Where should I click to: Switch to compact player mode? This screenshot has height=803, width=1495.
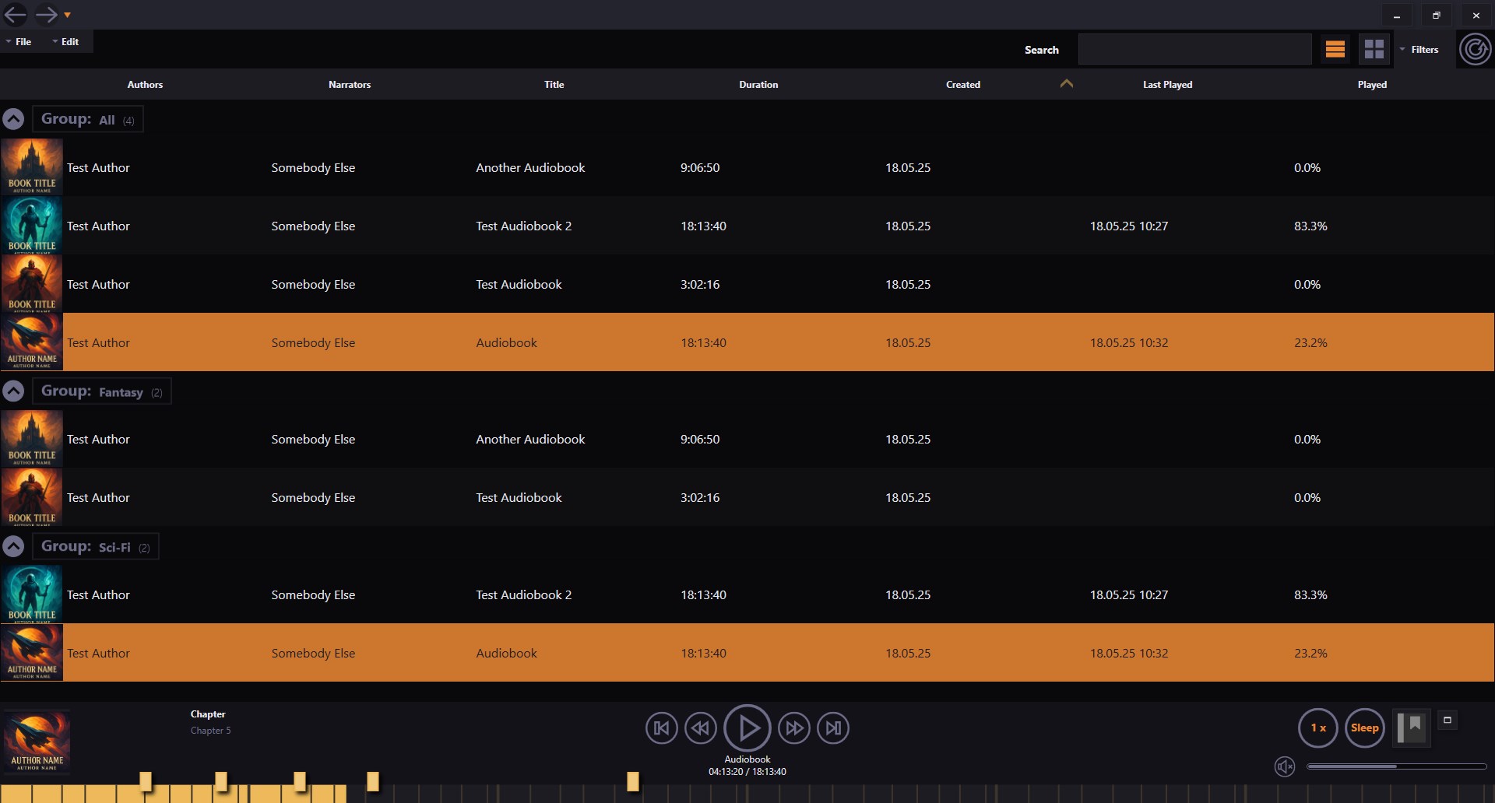click(x=1448, y=720)
